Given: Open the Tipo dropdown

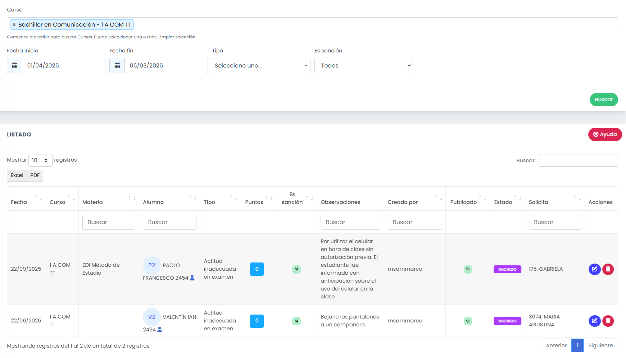Looking at the screenshot, I should point(261,66).
